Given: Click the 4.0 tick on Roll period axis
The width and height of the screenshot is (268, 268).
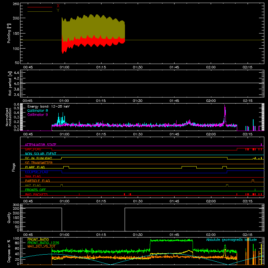Looking at the screenshot, I should (x=16, y=84).
